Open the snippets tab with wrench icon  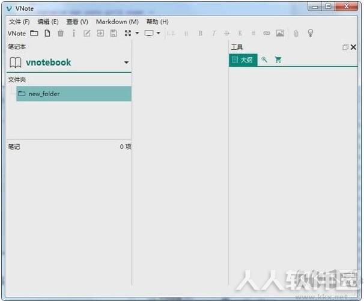(x=264, y=59)
